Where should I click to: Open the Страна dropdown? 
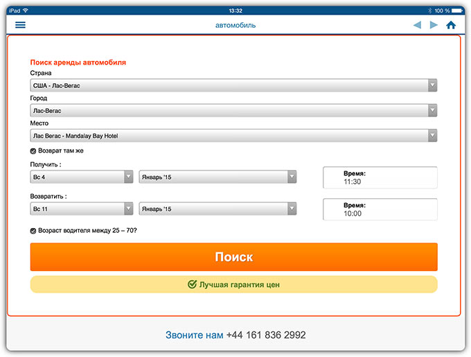point(233,85)
